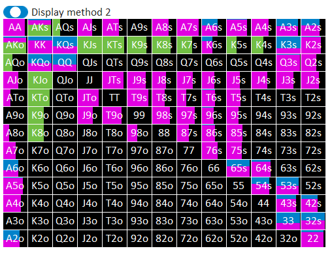The height and width of the screenshot is (253, 332).
Task: Select the A7o hand cell
Action: tap(15, 151)
